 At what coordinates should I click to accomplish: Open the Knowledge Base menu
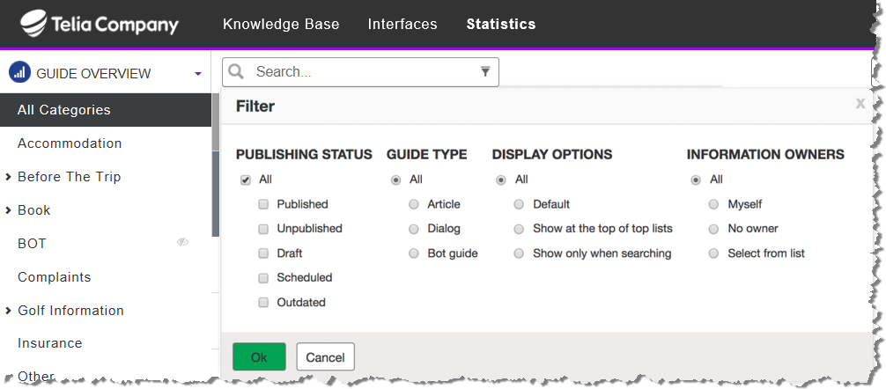click(281, 25)
